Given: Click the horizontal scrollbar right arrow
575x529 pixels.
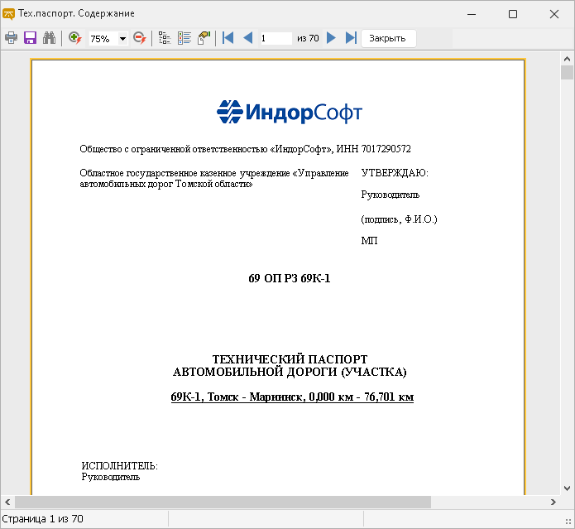Looking at the screenshot, I should click(553, 502).
